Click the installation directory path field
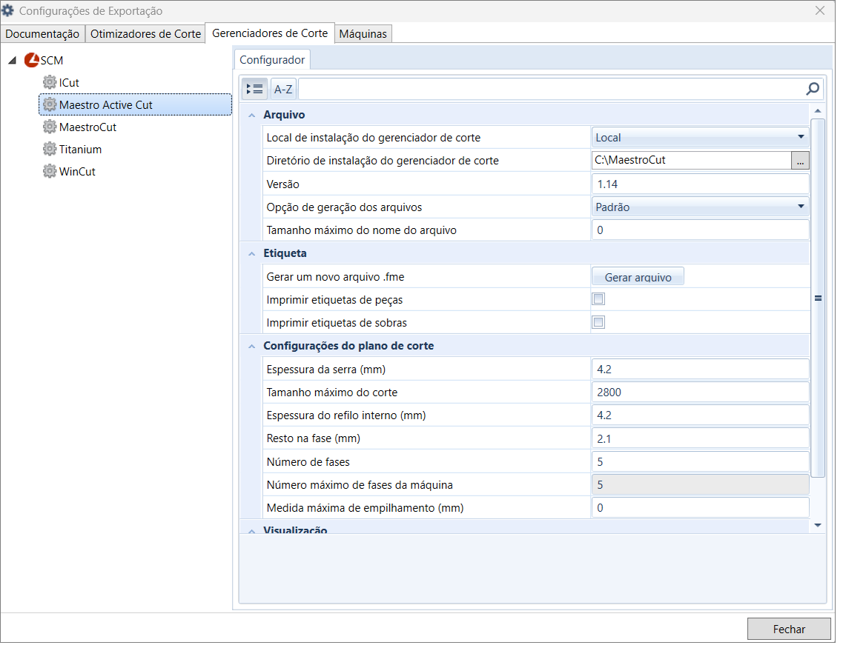The width and height of the screenshot is (843, 648). [692, 160]
